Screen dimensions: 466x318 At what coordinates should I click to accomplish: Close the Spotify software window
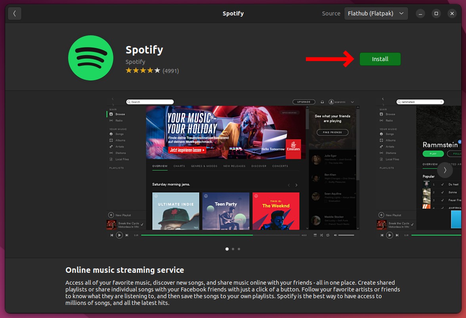[x=452, y=13]
